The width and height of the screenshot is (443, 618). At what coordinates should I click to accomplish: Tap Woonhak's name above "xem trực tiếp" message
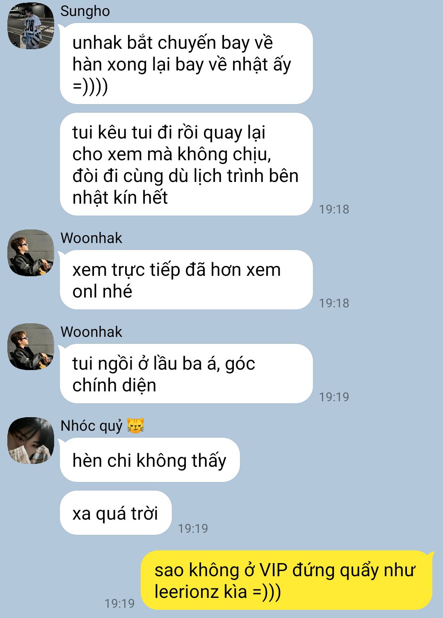(x=91, y=238)
